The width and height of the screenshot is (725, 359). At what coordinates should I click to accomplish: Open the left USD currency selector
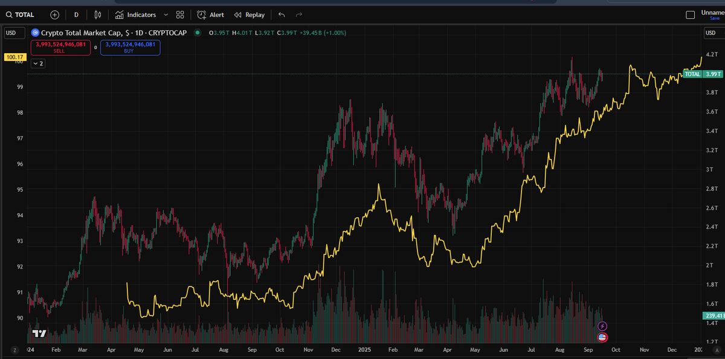[x=14, y=33]
